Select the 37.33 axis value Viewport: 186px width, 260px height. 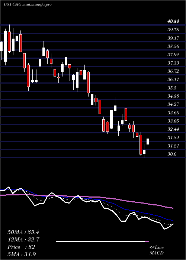pos(173,63)
